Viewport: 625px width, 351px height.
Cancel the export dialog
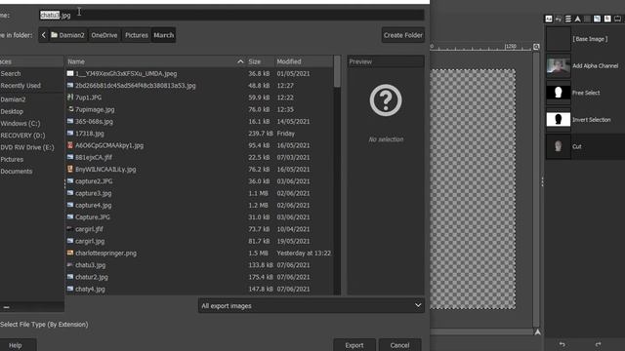pyautogui.click(x=399, y=345)
